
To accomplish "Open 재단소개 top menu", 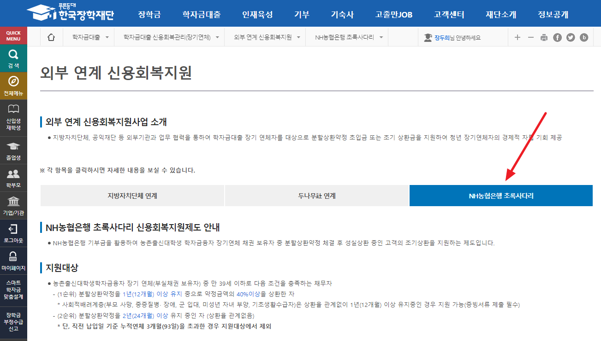I will tap(501, 14).
